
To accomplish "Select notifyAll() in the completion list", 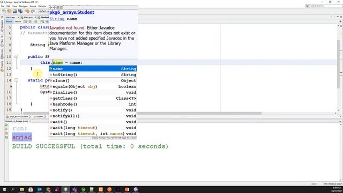I will pos(93,116).
